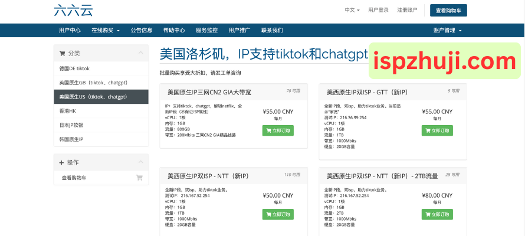Order the 美国原生IP三网CN2 GIA大带宽 plan
525x236 pixels.
278,130
